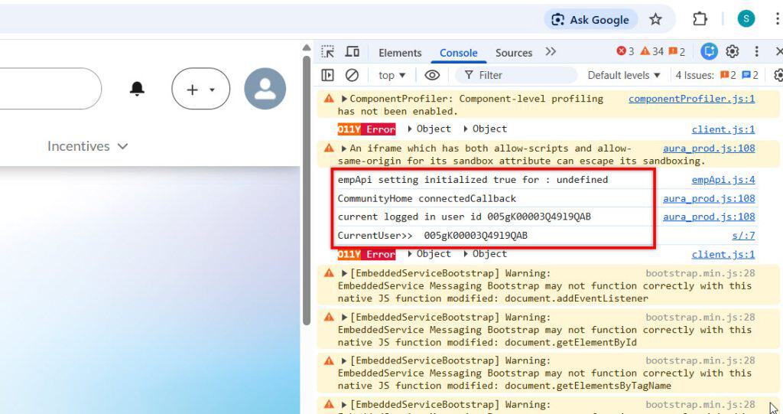This screenshot has height=414, width=783.
Task: Bookmark this page with the star icon
Action: (655, 19)
